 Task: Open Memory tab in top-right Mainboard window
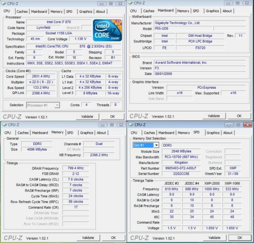point(183,11)
